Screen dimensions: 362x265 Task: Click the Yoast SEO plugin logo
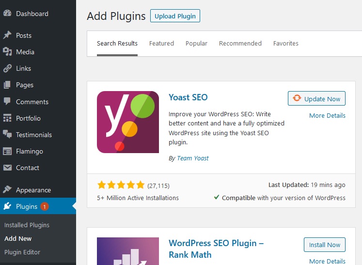[x=128, y=122]
